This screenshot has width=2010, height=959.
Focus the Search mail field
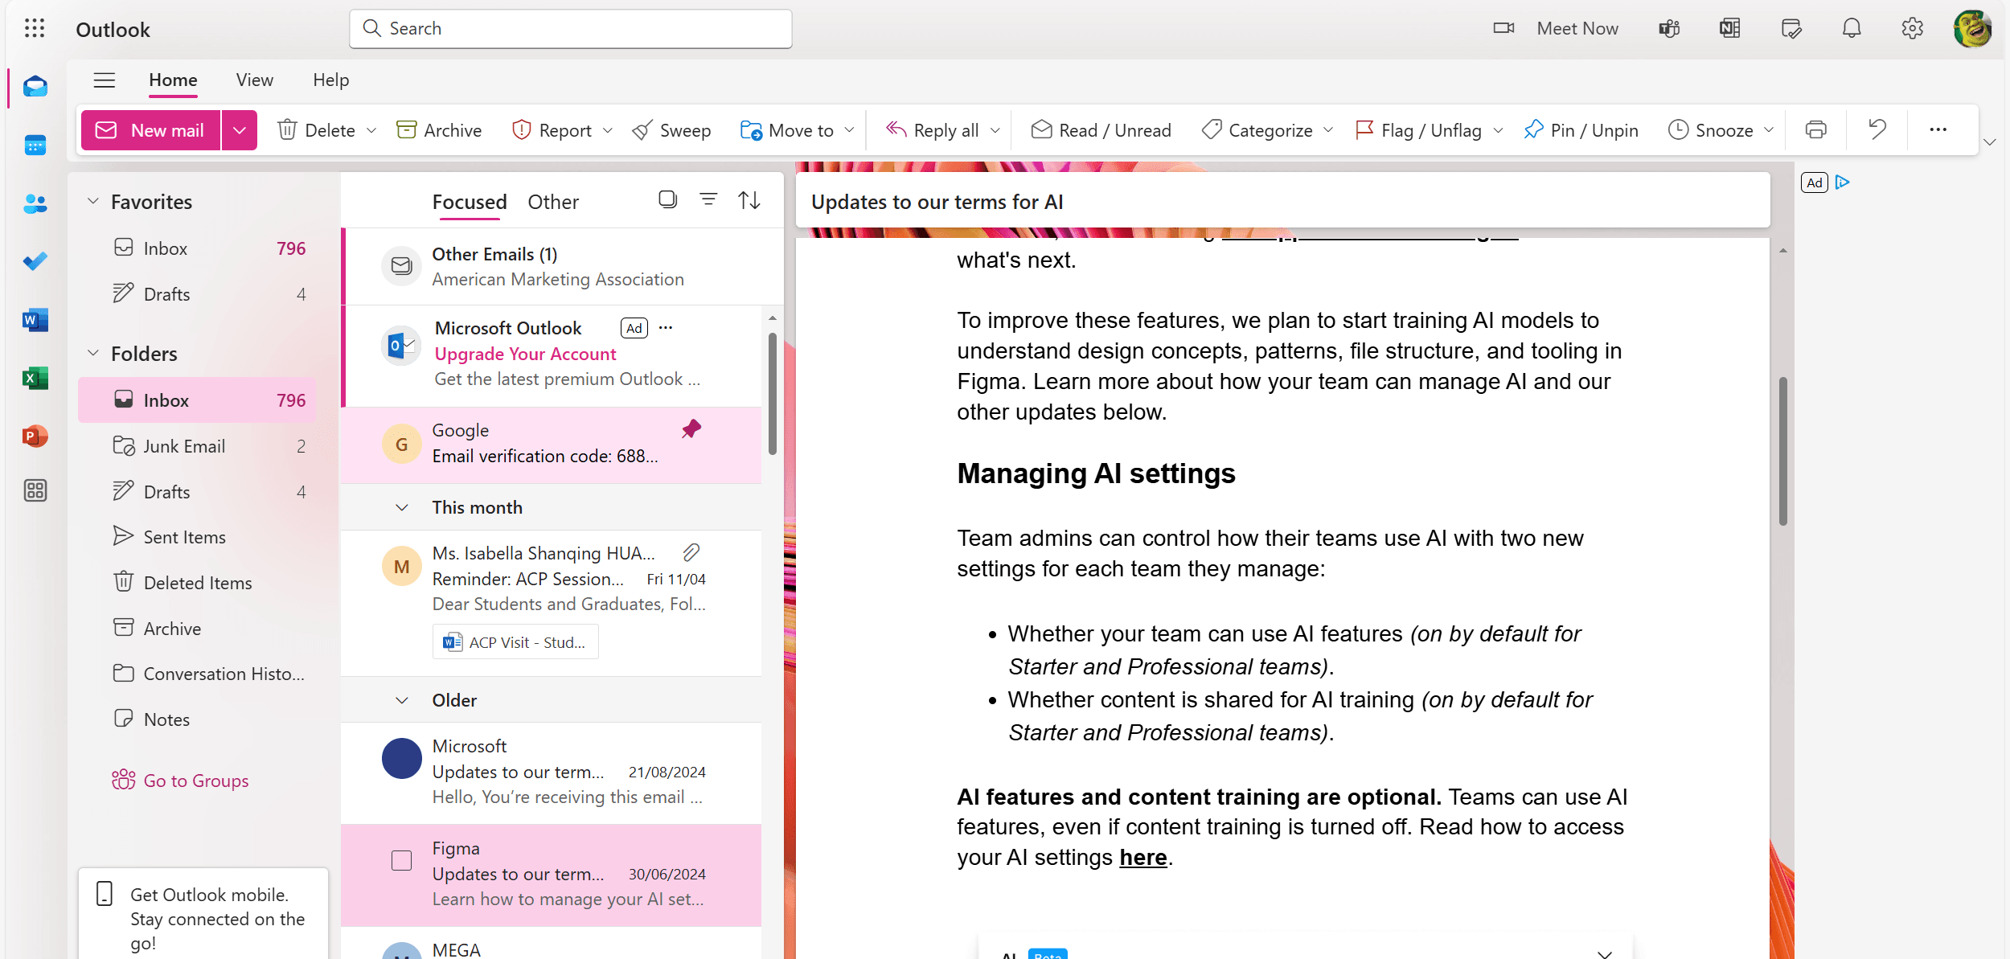tap(570, 29)
